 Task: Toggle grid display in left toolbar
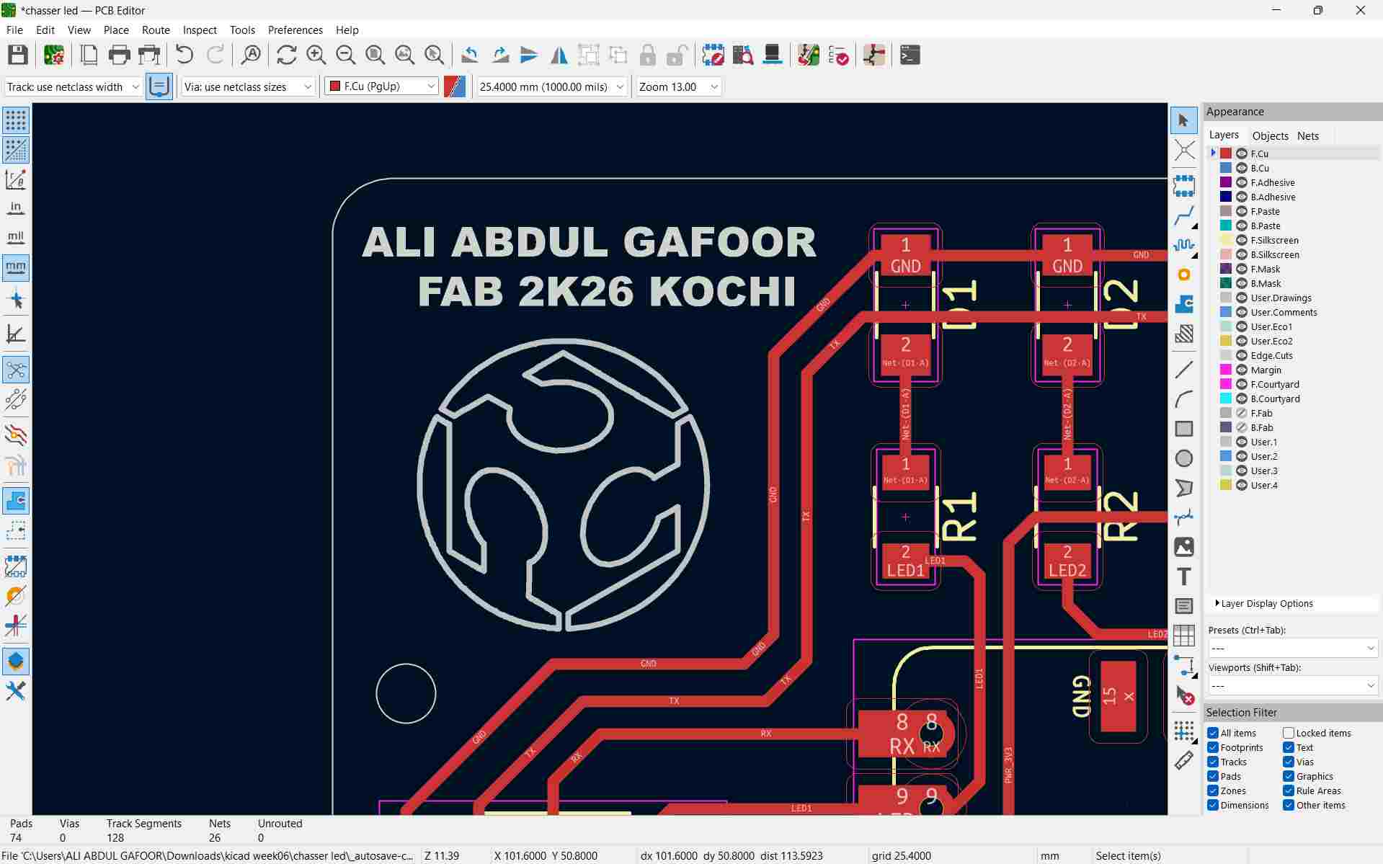coord(16,120)
